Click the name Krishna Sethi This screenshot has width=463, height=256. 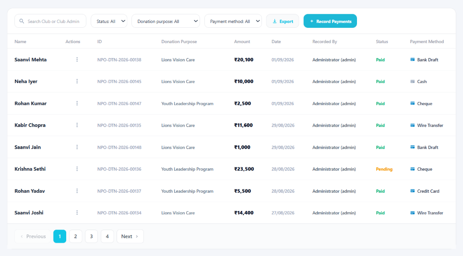coord(30,169)
